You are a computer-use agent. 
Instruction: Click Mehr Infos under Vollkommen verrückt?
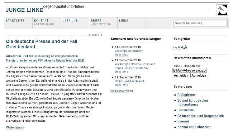pos(121,55)
